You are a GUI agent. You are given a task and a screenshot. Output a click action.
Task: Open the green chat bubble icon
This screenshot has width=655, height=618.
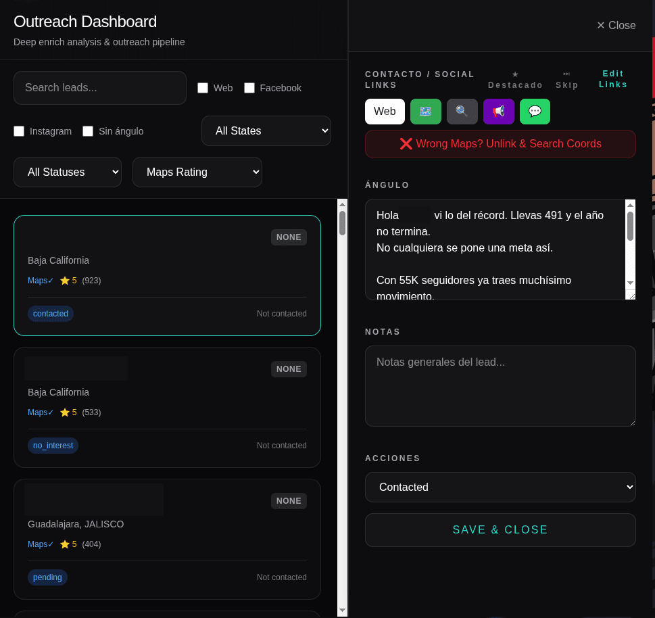pyautogui.click(x=535, y=112)
